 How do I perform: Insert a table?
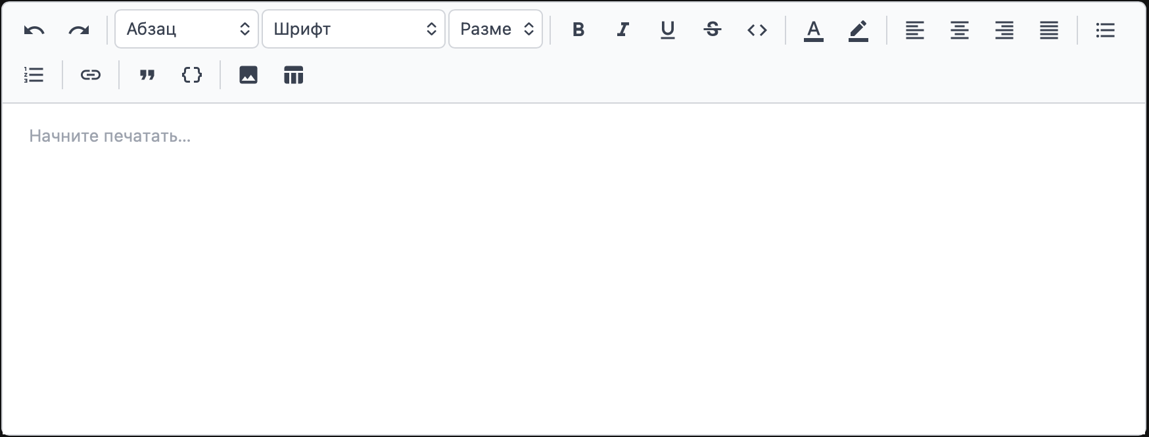pyautogui.click(x=293, y=75)
